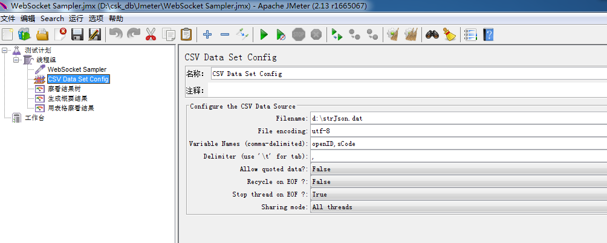Click the Stop test icon
The width and height of the screenshot is (607, 243).
(x=299, y=34)
